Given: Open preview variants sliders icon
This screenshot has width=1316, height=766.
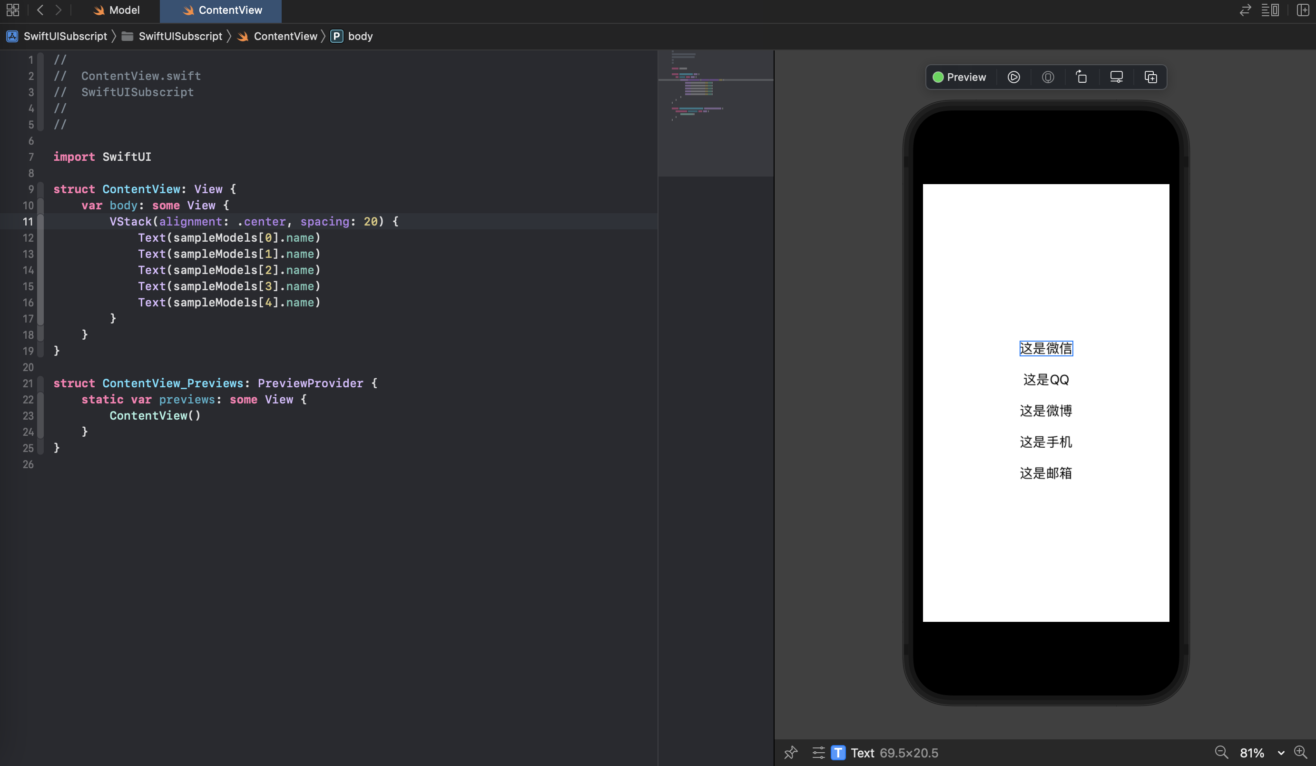Looking at the screenshot, I should (x=818, y=752).
